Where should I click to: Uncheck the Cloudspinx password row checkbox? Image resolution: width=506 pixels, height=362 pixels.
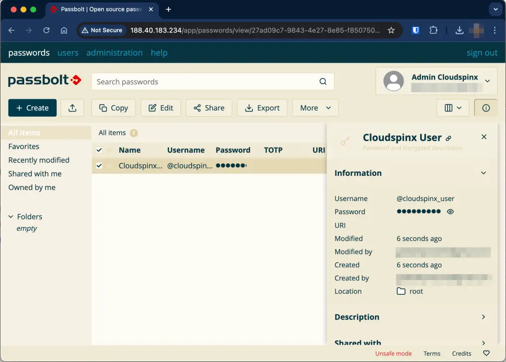point(99,165)
